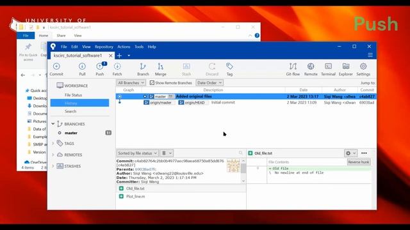Screen dimensions: 410x230
Task: Open Home tab in File Explorer ribbon
Action: pyautogui.click(x=44, y=36)
